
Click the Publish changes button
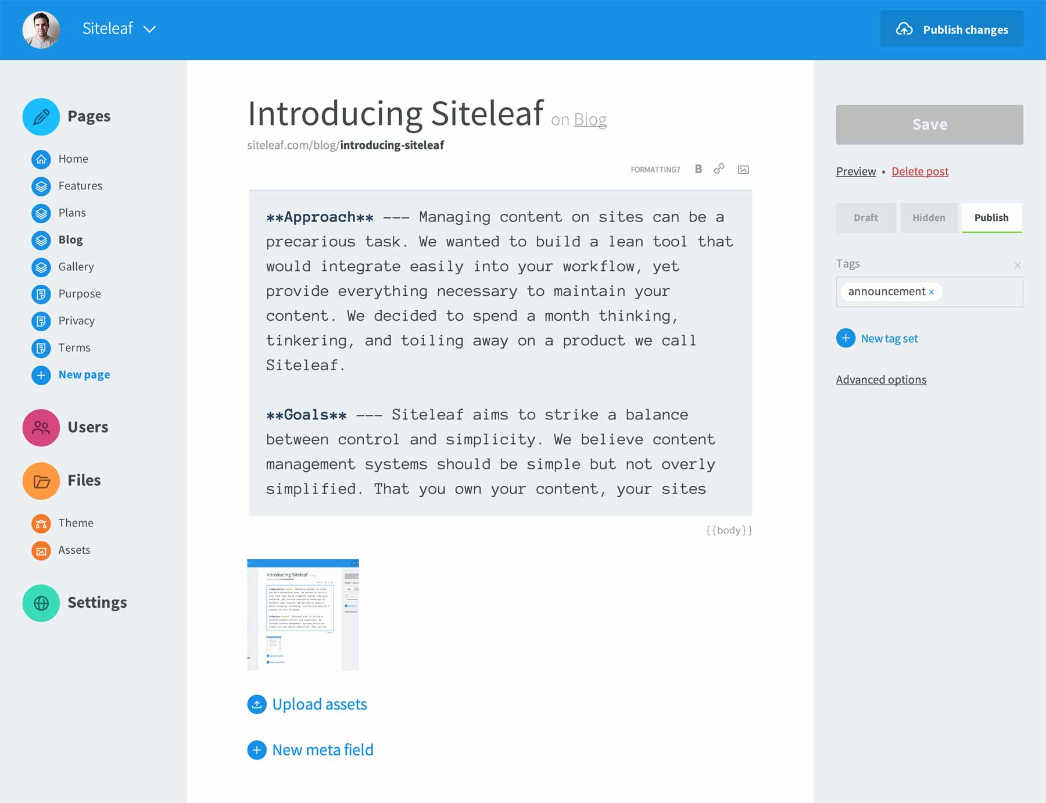951,30
